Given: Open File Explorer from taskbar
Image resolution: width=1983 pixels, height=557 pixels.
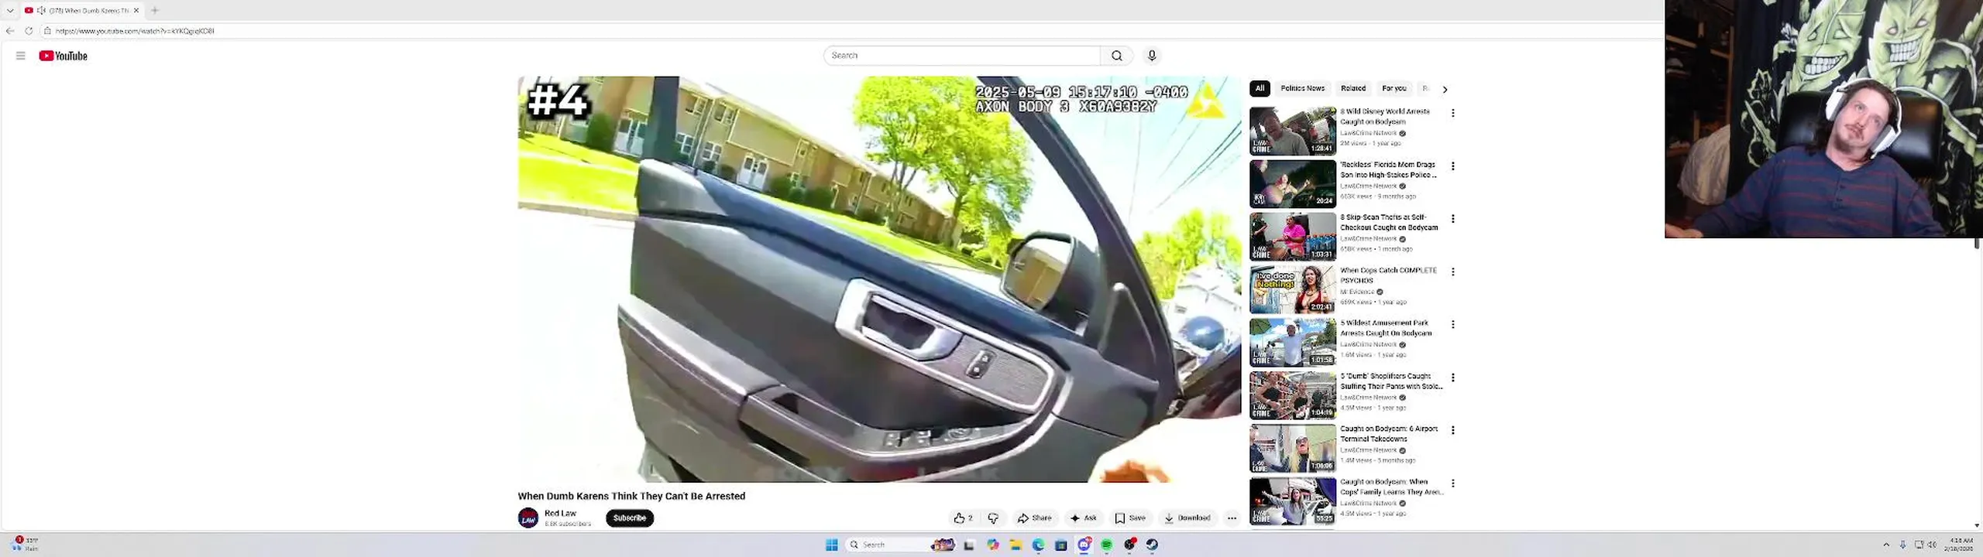Looking at the screenshot, I should (x=1016, y=545).
